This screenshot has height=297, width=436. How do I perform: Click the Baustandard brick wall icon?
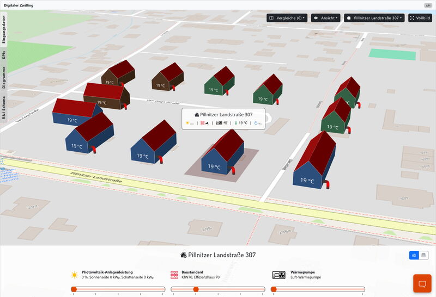pyautogui.click(x=174, y=275)
